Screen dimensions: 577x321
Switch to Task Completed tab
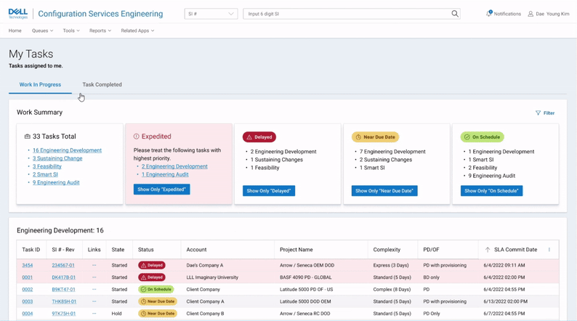pyautogui.click(x=102, y=85)
